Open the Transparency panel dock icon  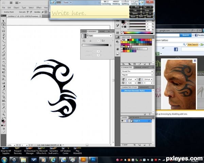[x=118, y=42]
